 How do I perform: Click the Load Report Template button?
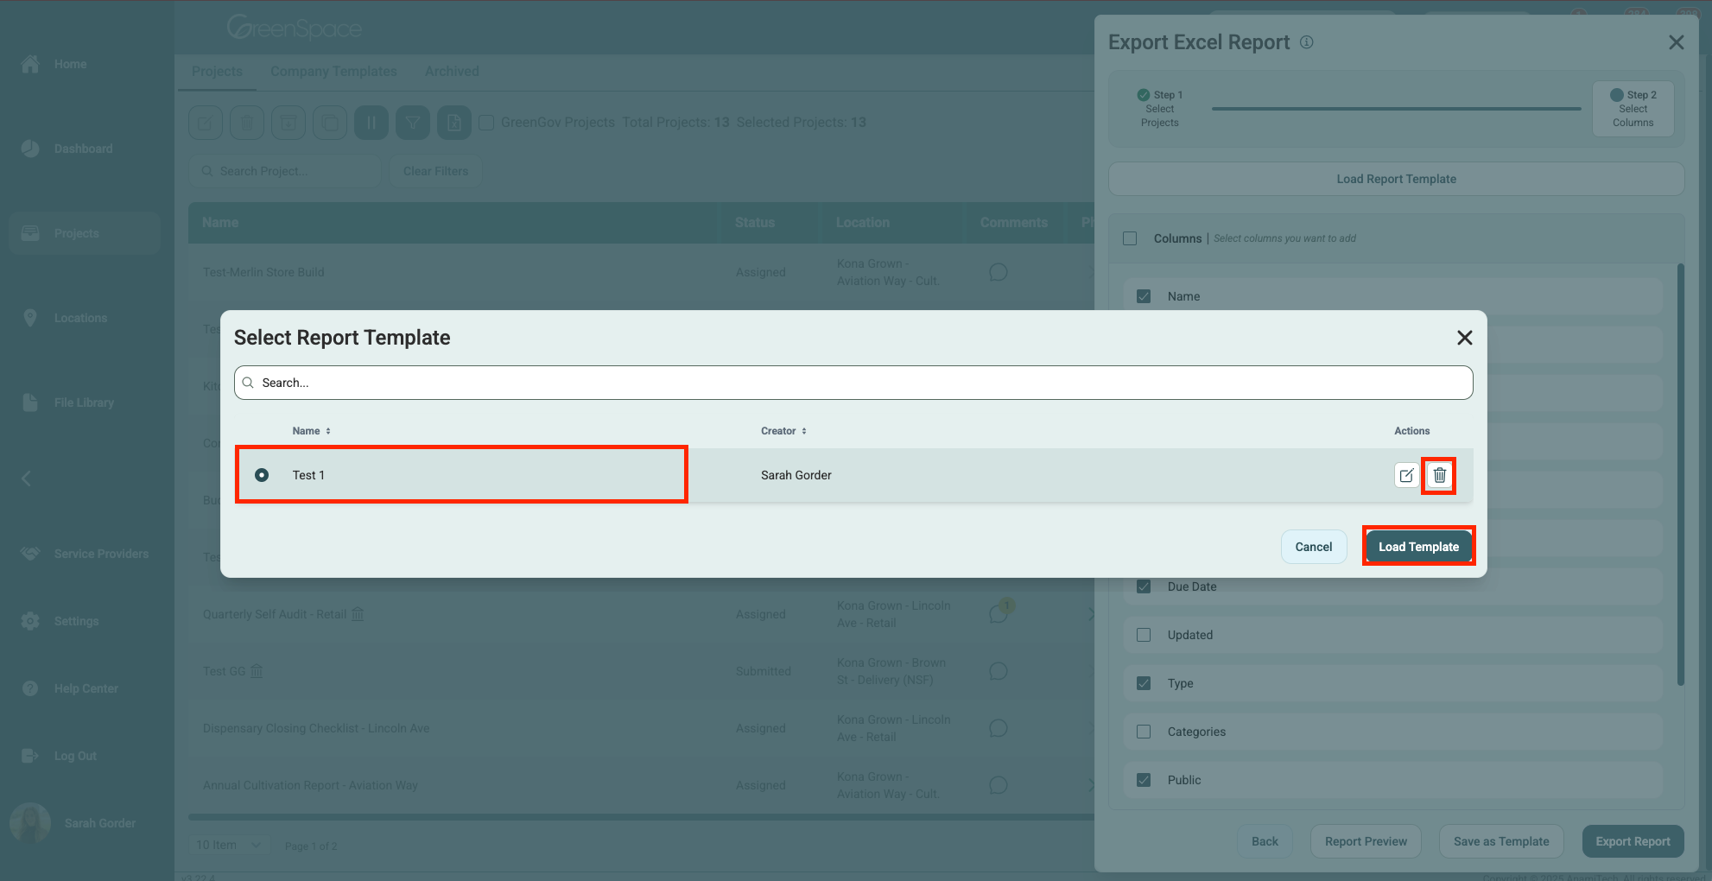click(x=1396, y=179)
